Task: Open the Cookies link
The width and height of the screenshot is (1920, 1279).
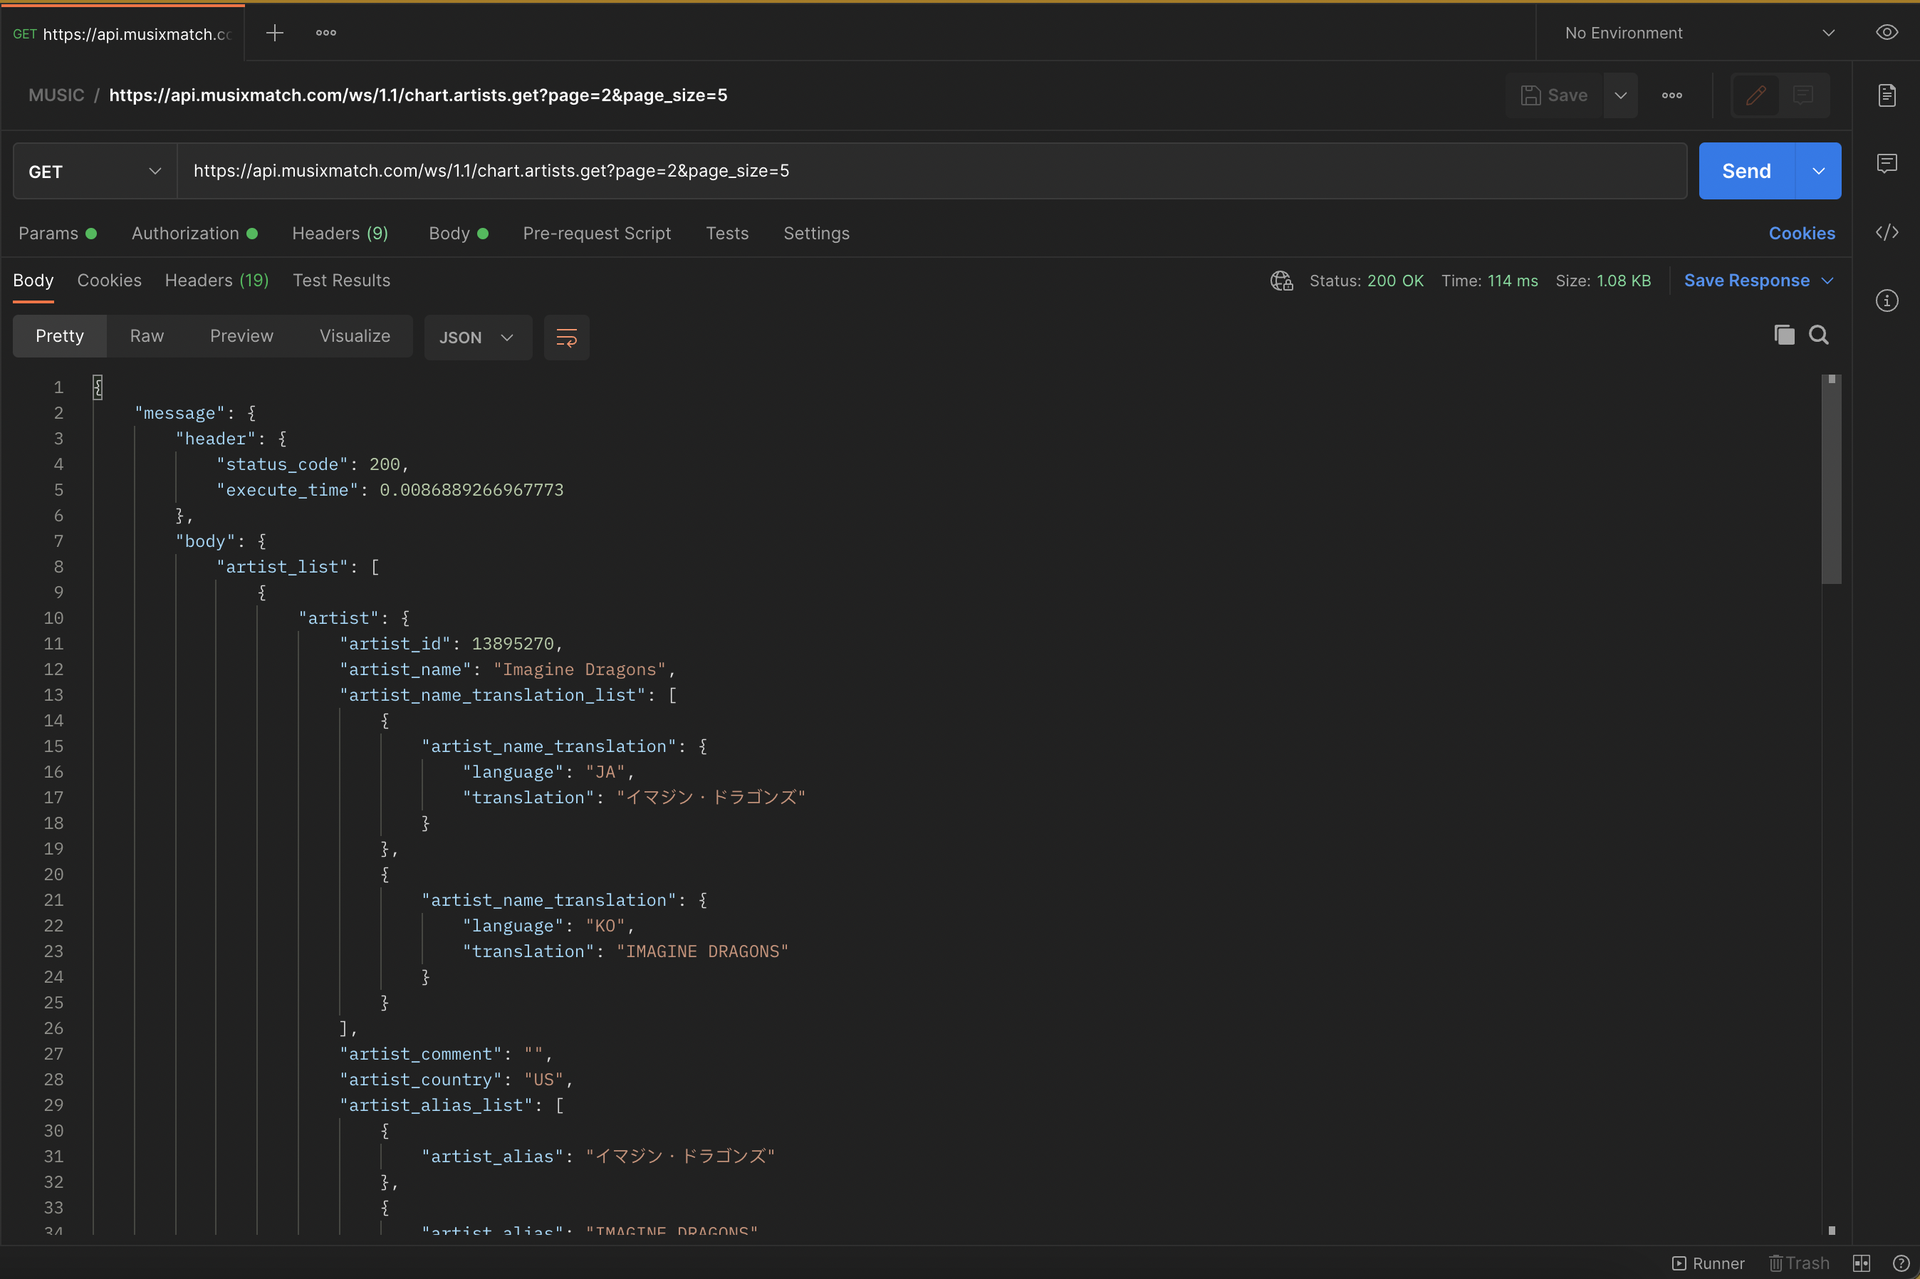Action: [x=1801, y=232]
